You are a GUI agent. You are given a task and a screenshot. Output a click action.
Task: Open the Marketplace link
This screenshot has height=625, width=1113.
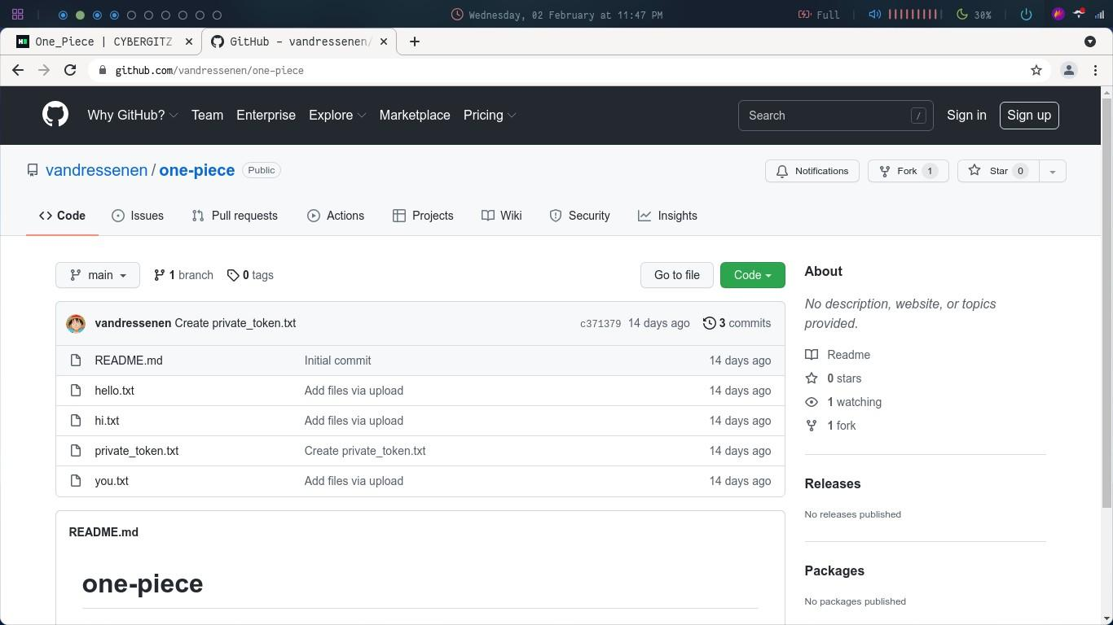(415, 115)
